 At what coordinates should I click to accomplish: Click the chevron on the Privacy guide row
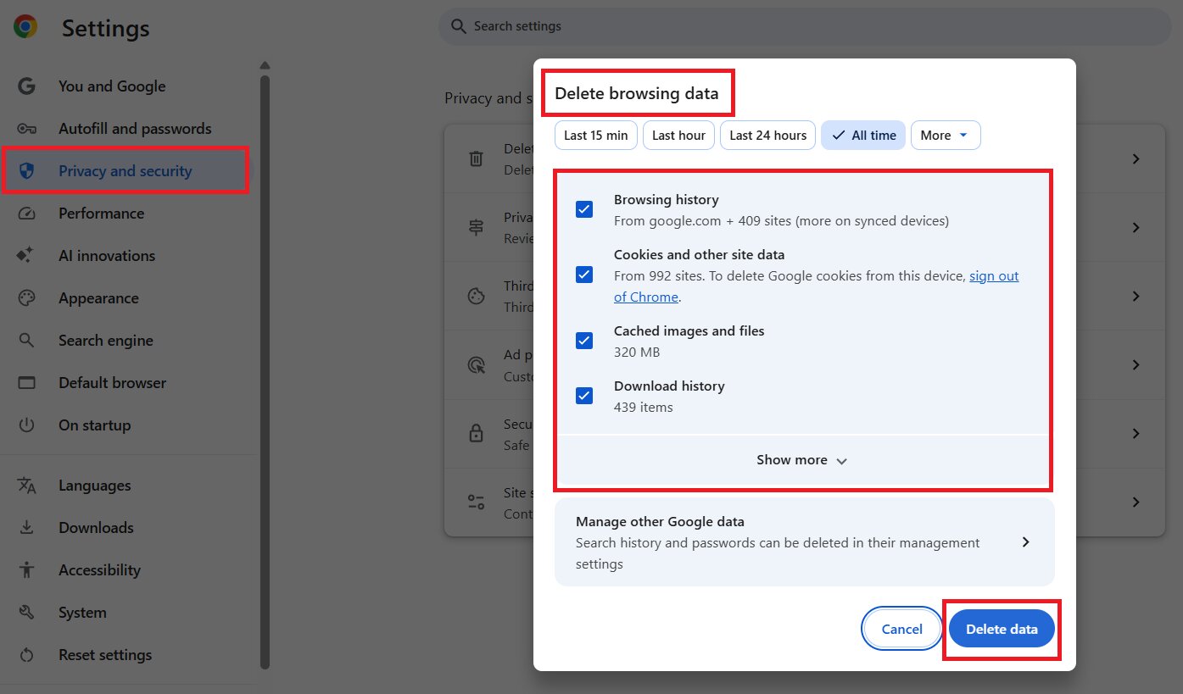(1136, 228)
